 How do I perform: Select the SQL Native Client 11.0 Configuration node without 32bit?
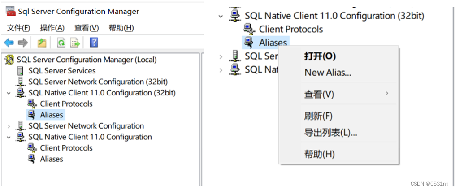pyautogui.click(x=90, y=137)
